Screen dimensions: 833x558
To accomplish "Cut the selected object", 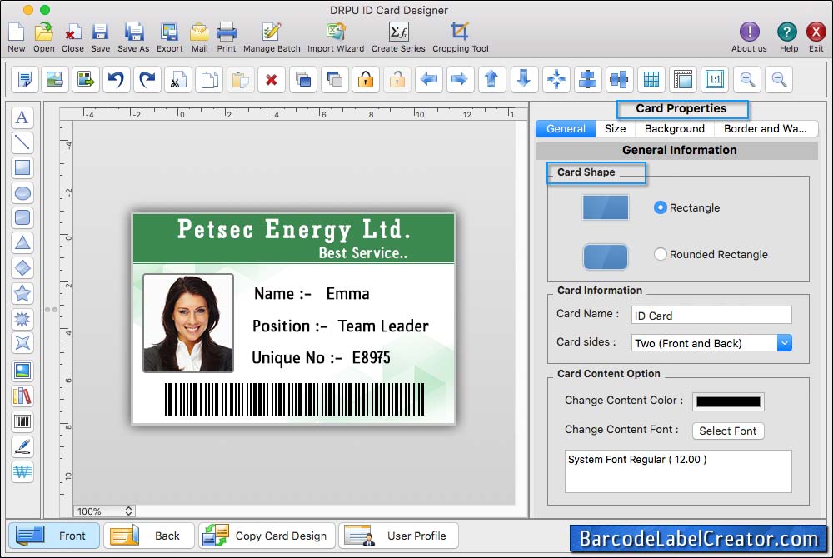I will tap(178, 80).
